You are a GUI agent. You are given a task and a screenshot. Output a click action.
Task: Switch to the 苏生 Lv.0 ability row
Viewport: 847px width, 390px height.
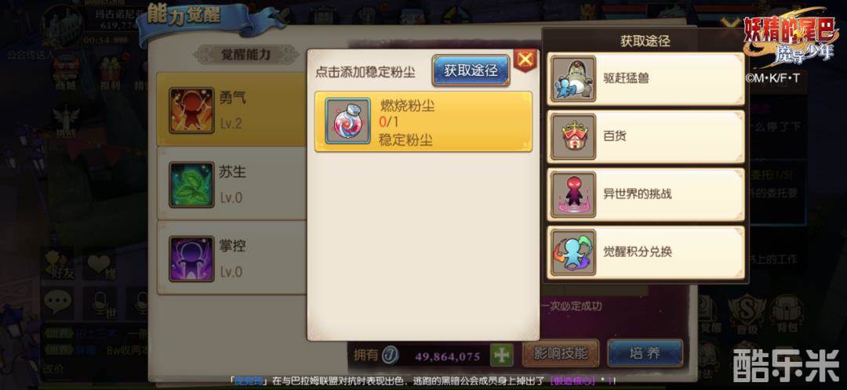232,185
